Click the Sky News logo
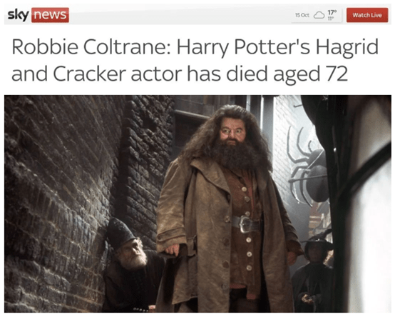 tap(38, 15)
